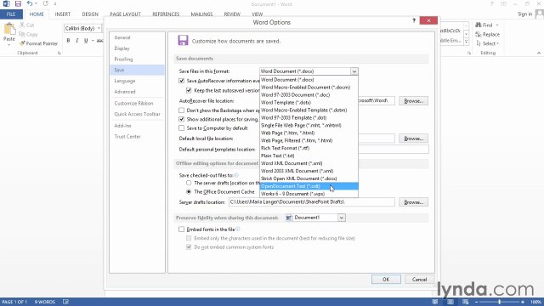Browse for AutoRecover file location
The height and width of the screenshot is (306, 544).
pos(413,101)
